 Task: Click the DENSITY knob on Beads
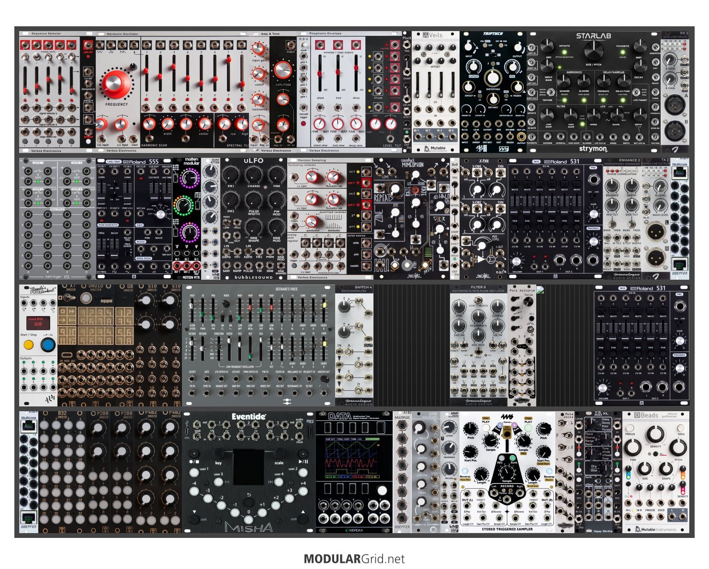coord(655,435)
